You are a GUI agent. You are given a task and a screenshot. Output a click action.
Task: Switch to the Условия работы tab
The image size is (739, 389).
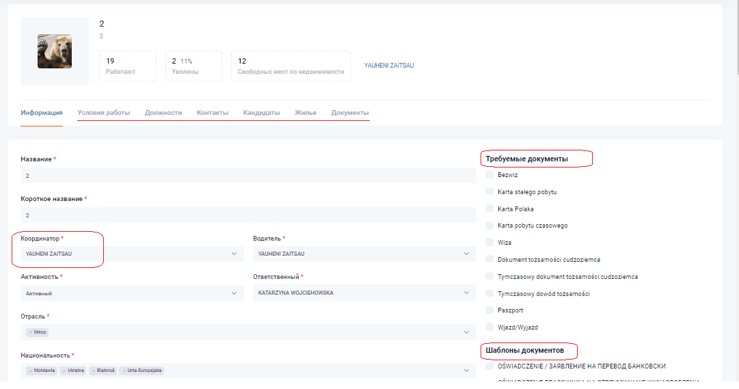point(103,113)
